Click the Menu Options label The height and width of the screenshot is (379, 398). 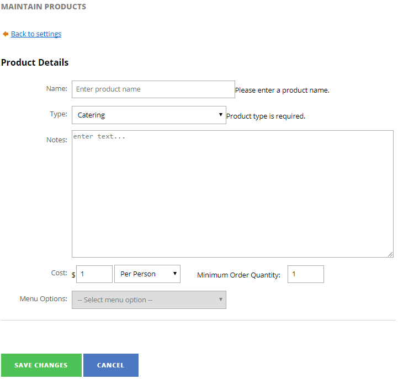click(43, 299)
